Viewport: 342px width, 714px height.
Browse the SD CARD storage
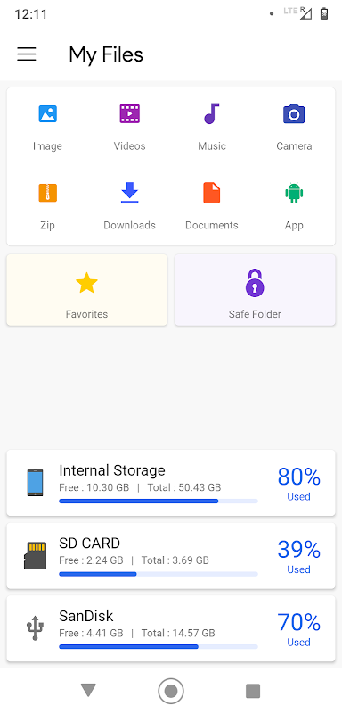point(171,555)
